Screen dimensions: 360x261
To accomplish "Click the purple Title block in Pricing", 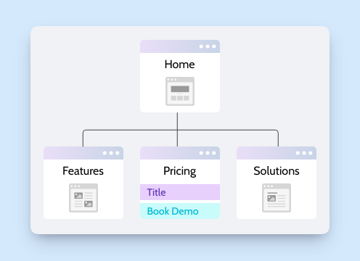I will [x=180, y=192].
